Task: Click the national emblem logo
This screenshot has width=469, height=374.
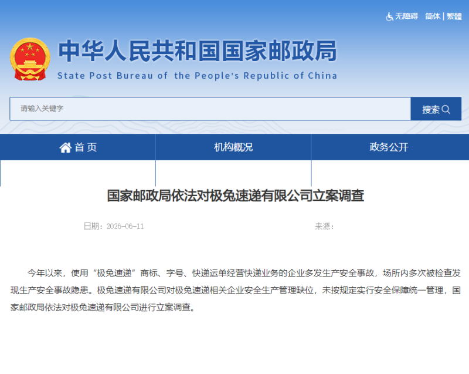Action: tap(30, 59)
